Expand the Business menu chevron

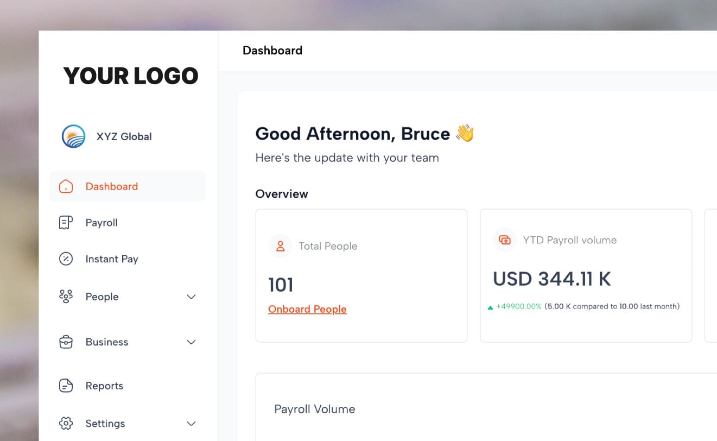coord(191,342)
